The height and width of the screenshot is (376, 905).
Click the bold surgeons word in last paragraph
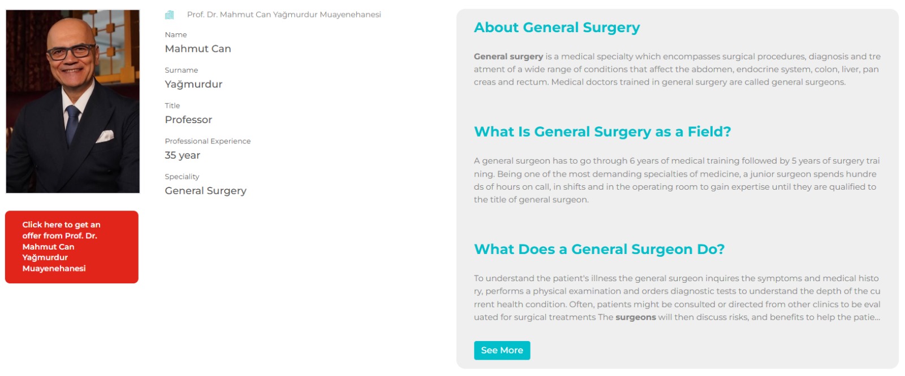635,317
